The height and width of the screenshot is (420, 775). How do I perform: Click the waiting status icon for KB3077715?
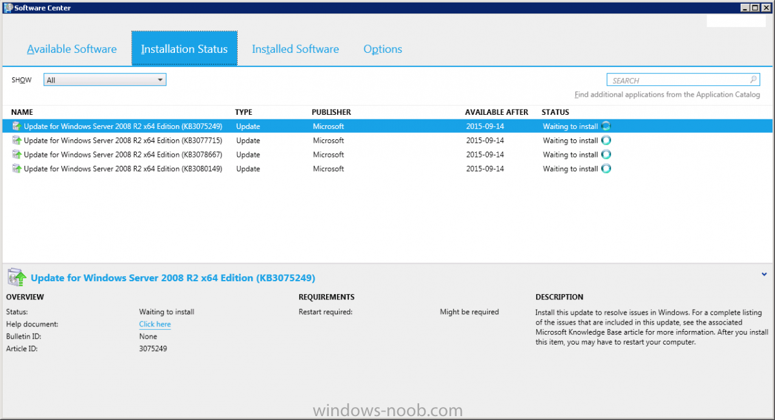pos(606,141)
